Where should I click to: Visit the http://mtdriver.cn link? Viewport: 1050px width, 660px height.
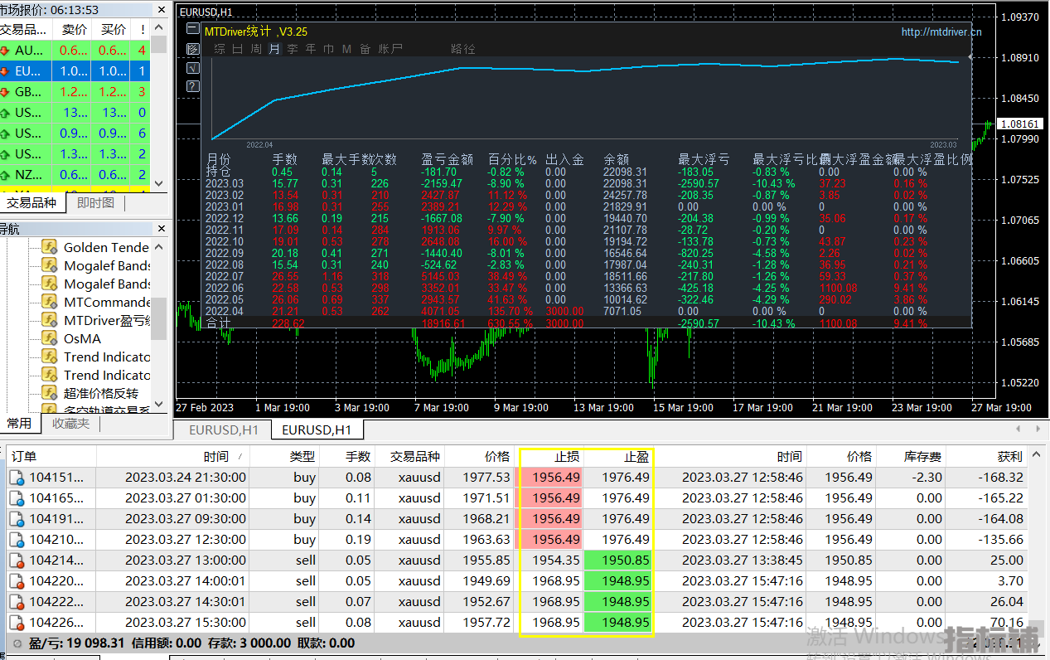click(941, 32)
